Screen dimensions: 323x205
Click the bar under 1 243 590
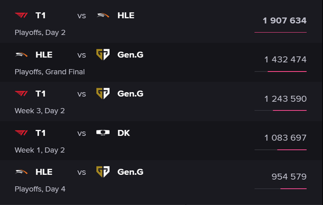[281, 110]
